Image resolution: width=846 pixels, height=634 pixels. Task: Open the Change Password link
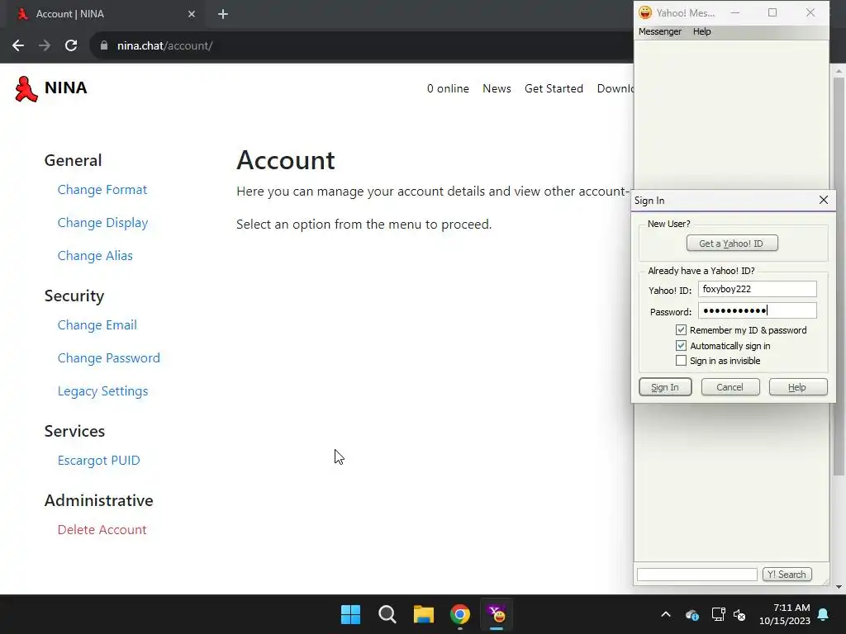(108, 358)
